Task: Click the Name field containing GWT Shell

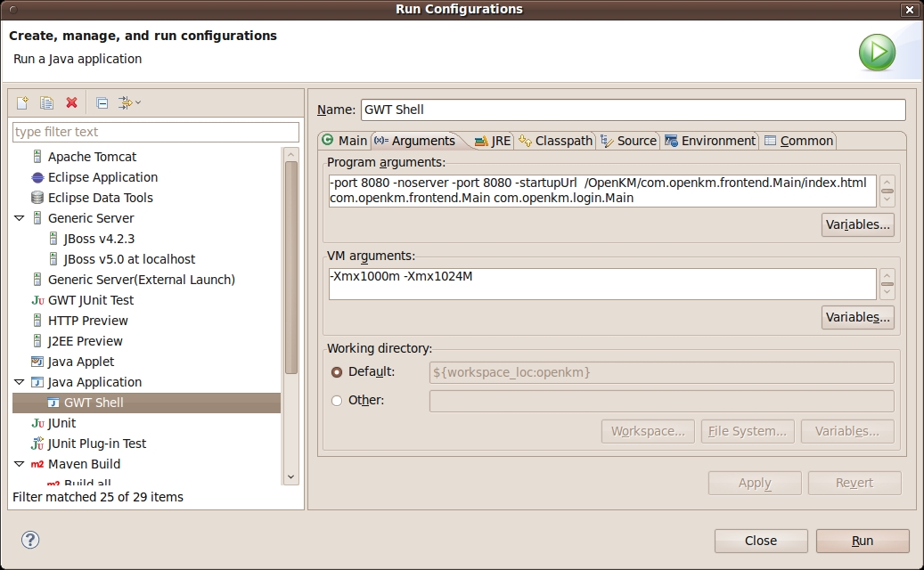Action: click(x=633, y=110)
